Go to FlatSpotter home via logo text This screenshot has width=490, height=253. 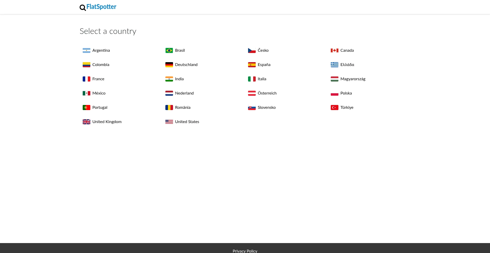tap(101, 7)
